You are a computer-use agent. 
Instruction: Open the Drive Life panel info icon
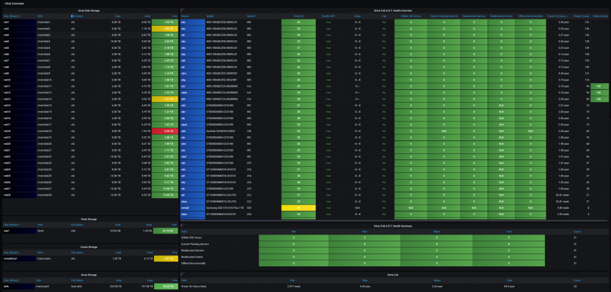click(181, 274)
